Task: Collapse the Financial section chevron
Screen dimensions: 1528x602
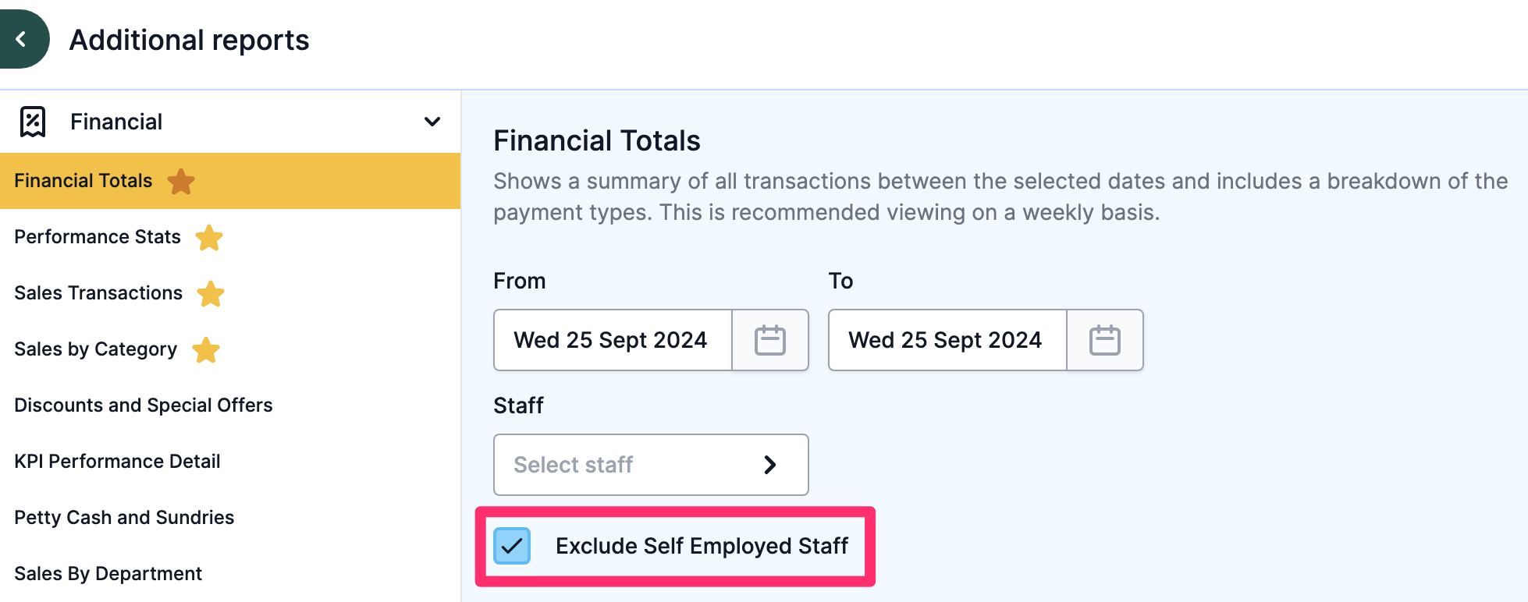Action: [432, 122]
